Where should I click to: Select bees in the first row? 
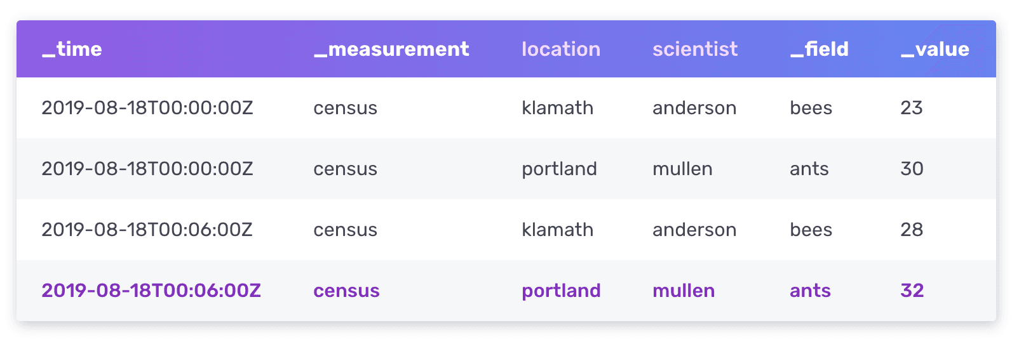811,108
